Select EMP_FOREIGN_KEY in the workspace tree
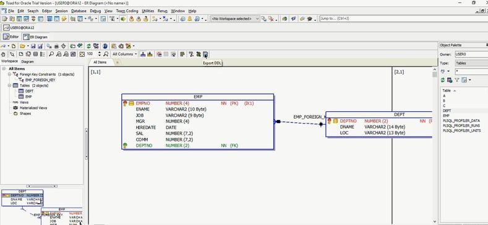The width and height of the screenshot is (488, 225). pos(40,80)
